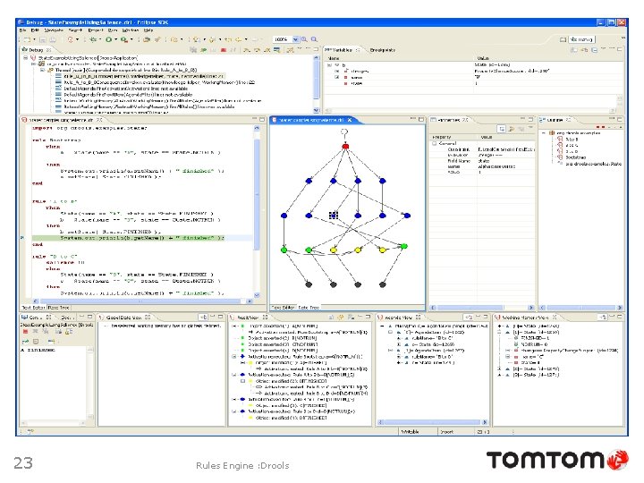The image size is (644, 483).
Task: Click the red Terminate icon in Console view
Action: (25, 332)
